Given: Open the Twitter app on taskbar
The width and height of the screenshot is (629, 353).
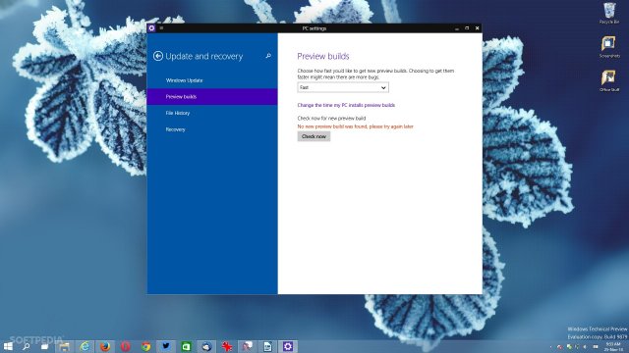Looking at the screenshot, I should (166, 346).
